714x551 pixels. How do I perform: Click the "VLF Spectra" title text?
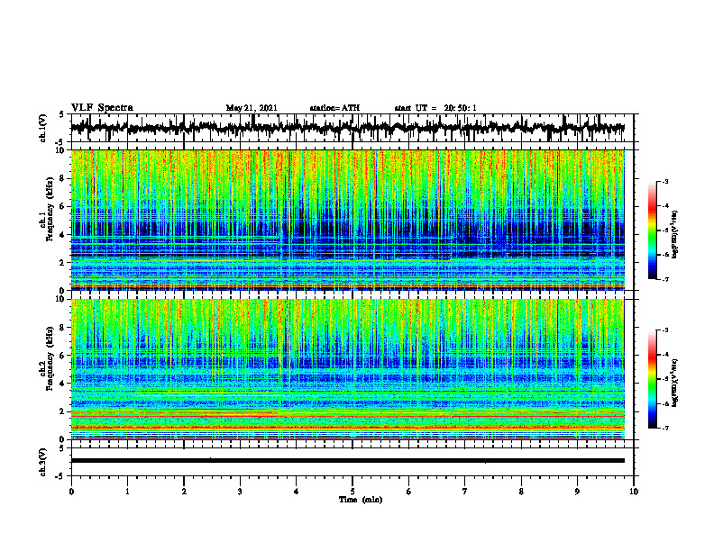[x=102, y=107]
